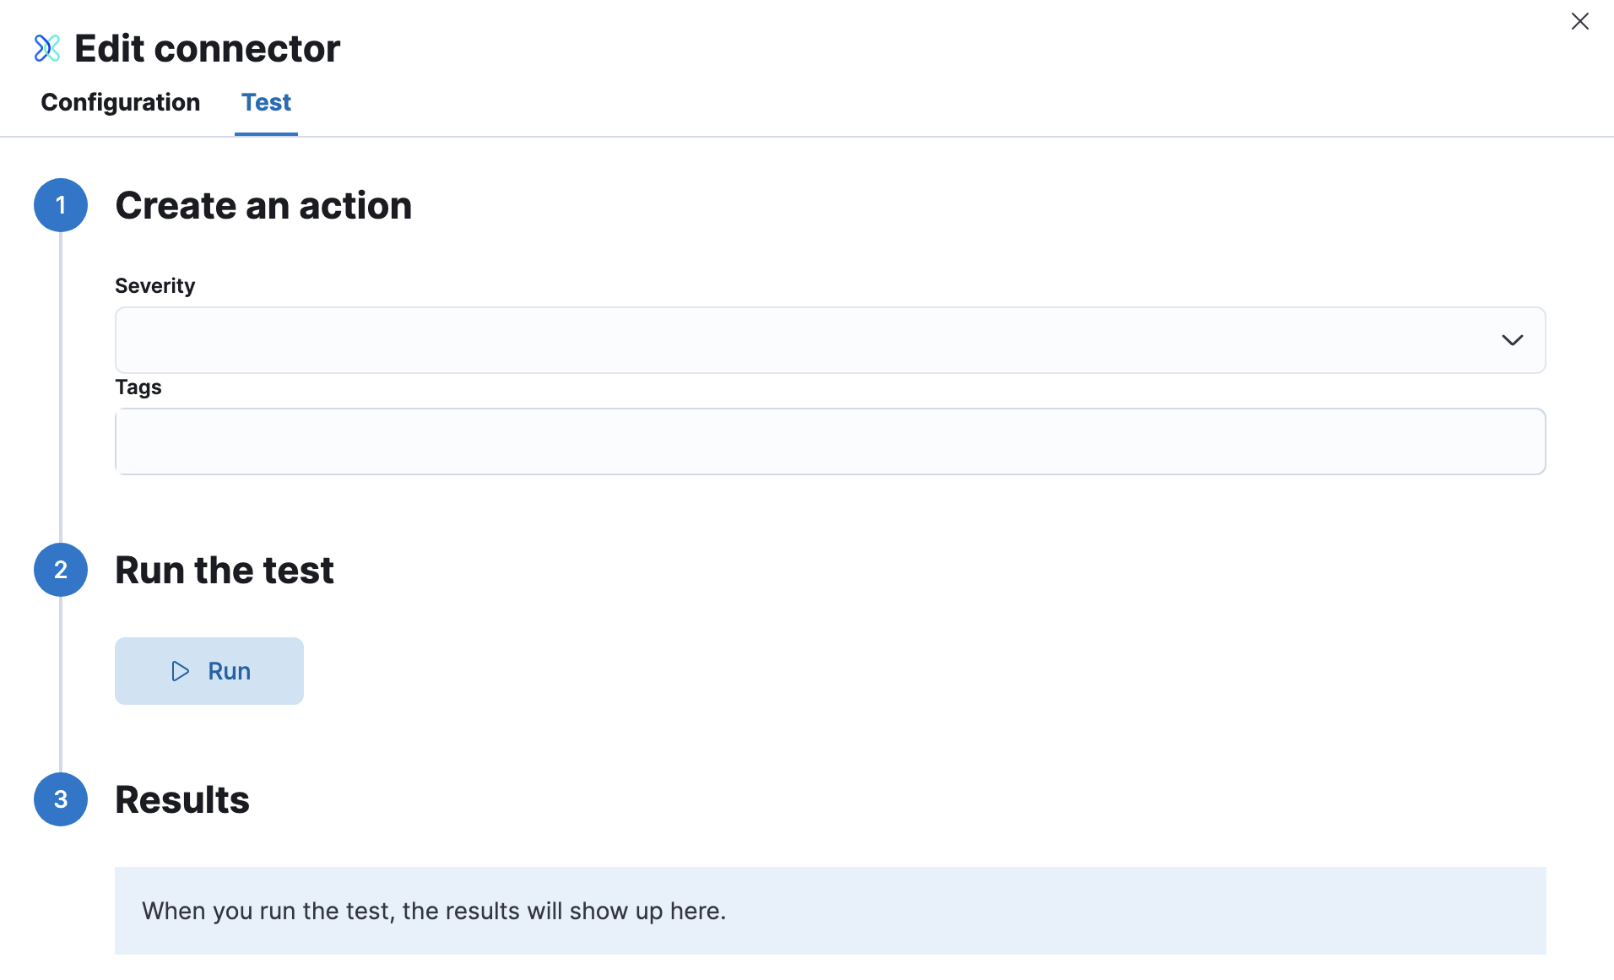Click the step 1 circle for Create an action
Viewport: 1614px width, 980px height.
pos(60,205)
